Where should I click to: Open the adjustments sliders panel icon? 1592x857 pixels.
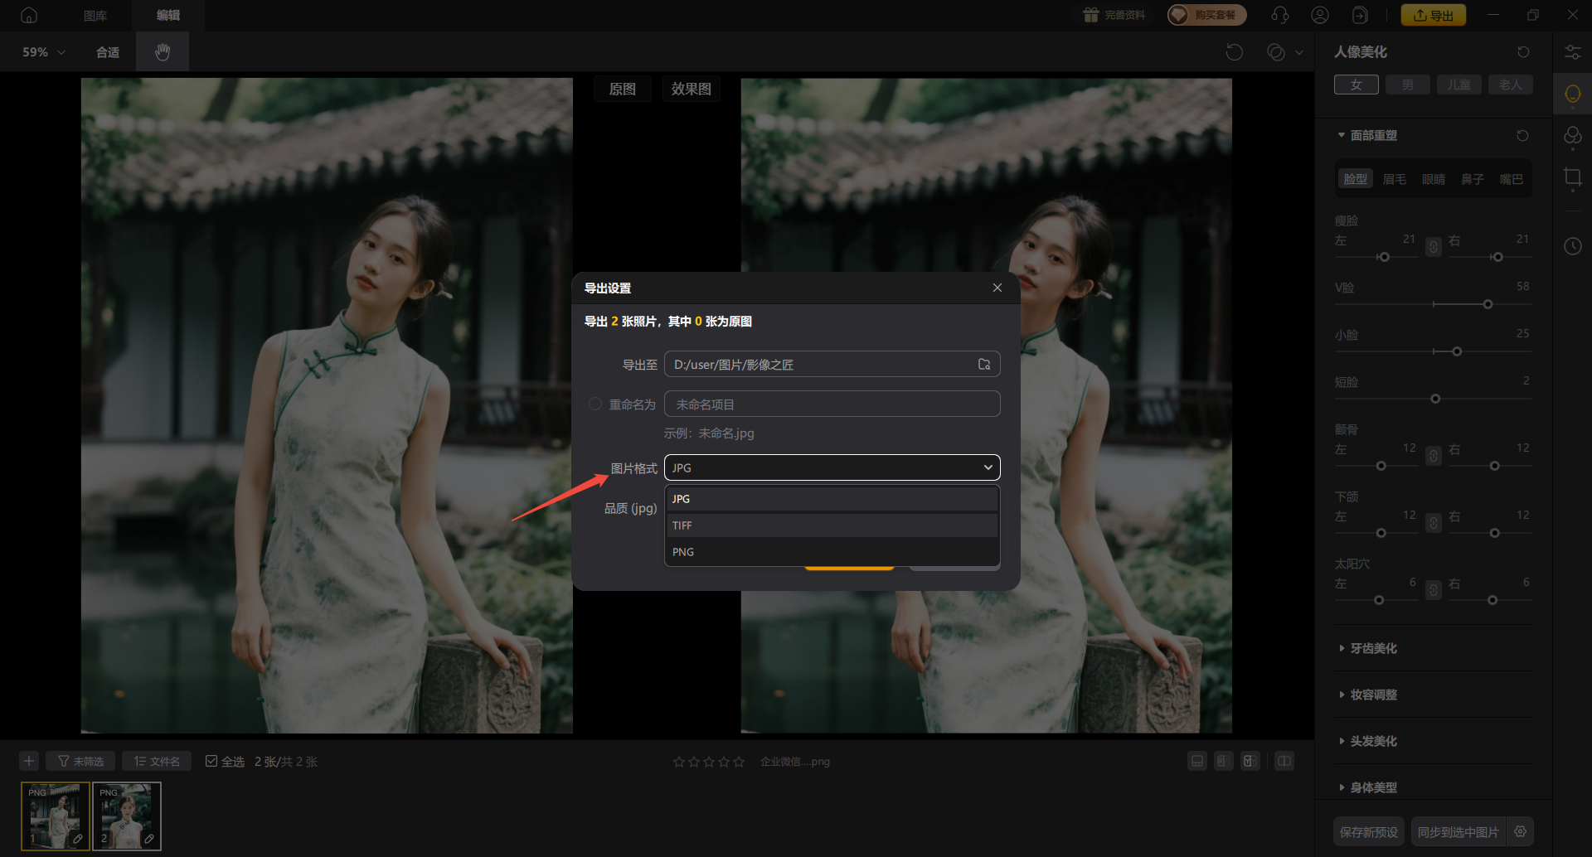(x=1572, y=52)
